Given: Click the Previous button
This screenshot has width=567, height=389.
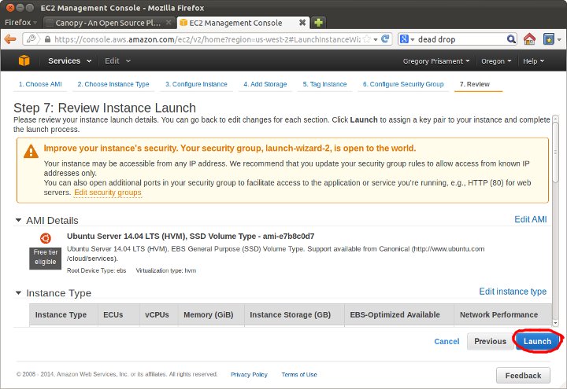Looking at the screenshot, I should tap(491, 341).
